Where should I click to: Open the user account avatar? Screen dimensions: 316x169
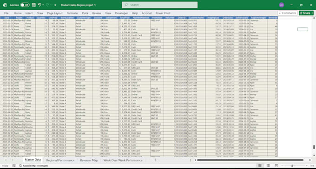pos(282,5)
